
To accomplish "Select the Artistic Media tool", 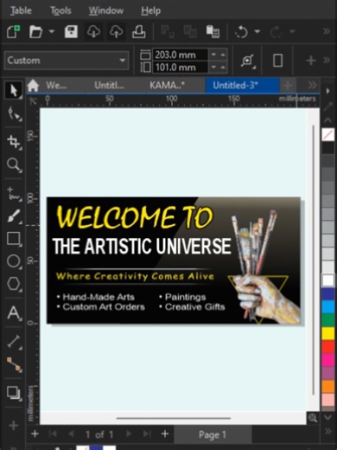I will coord(14,216).
